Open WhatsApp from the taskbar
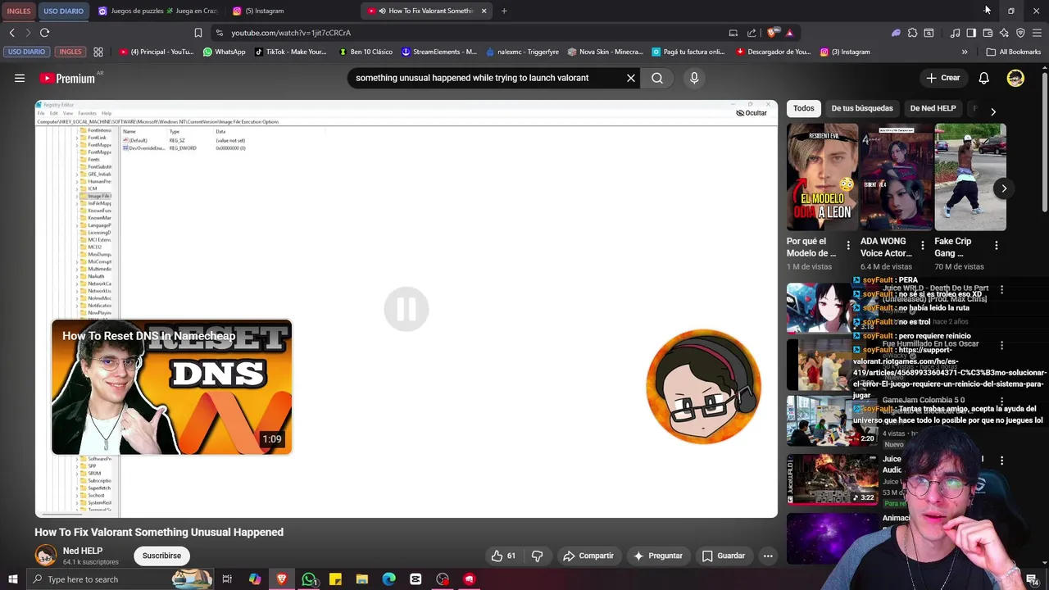 308,579
